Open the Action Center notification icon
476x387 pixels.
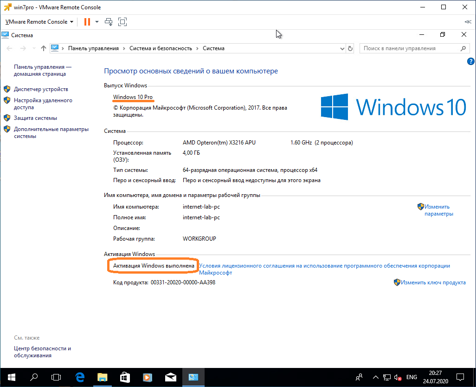coord(460,377)
